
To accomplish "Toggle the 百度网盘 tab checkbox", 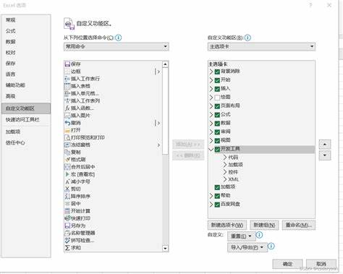I will 217,205.
